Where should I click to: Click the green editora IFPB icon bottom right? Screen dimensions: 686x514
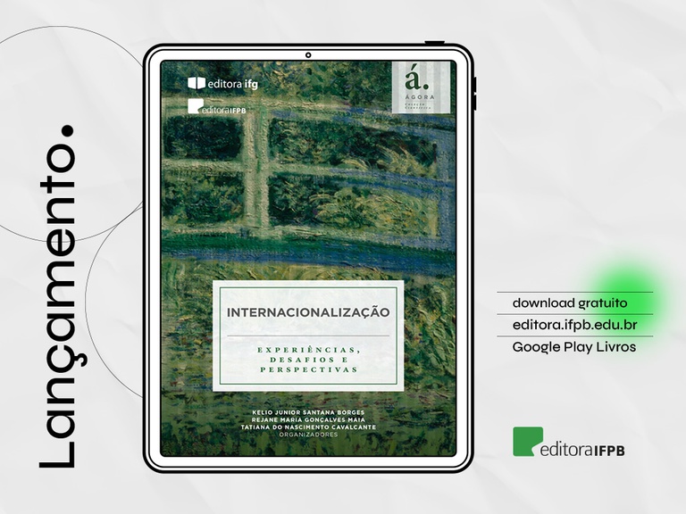click(527, 442)
